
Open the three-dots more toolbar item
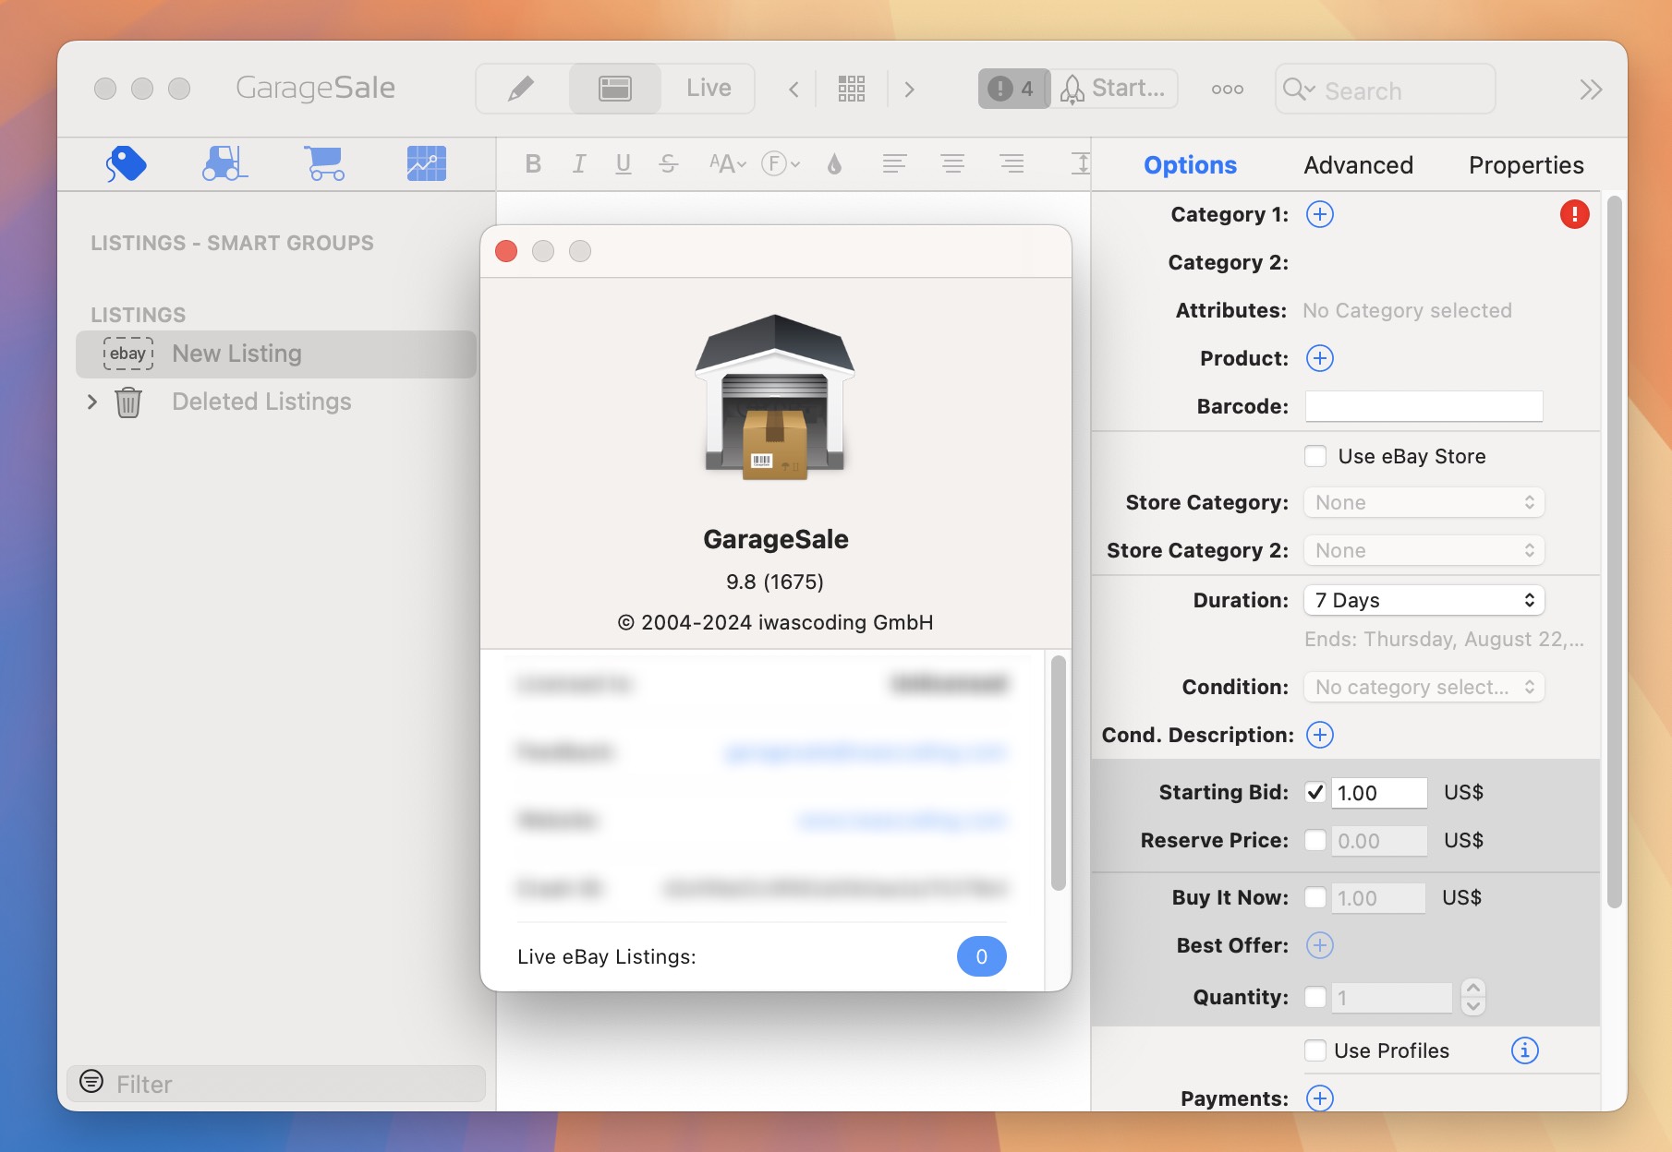point(1227,90)
